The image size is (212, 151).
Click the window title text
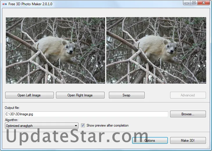point(30,4)
